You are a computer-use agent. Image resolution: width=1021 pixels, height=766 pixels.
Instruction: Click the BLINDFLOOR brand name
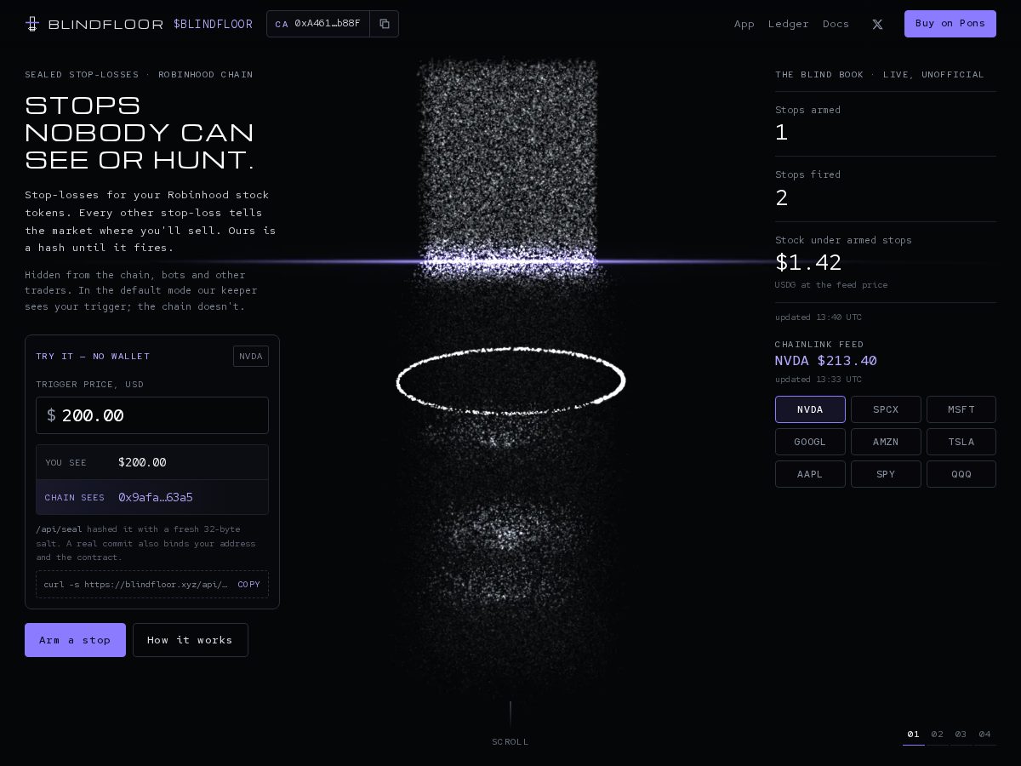[x=106, y=24]
